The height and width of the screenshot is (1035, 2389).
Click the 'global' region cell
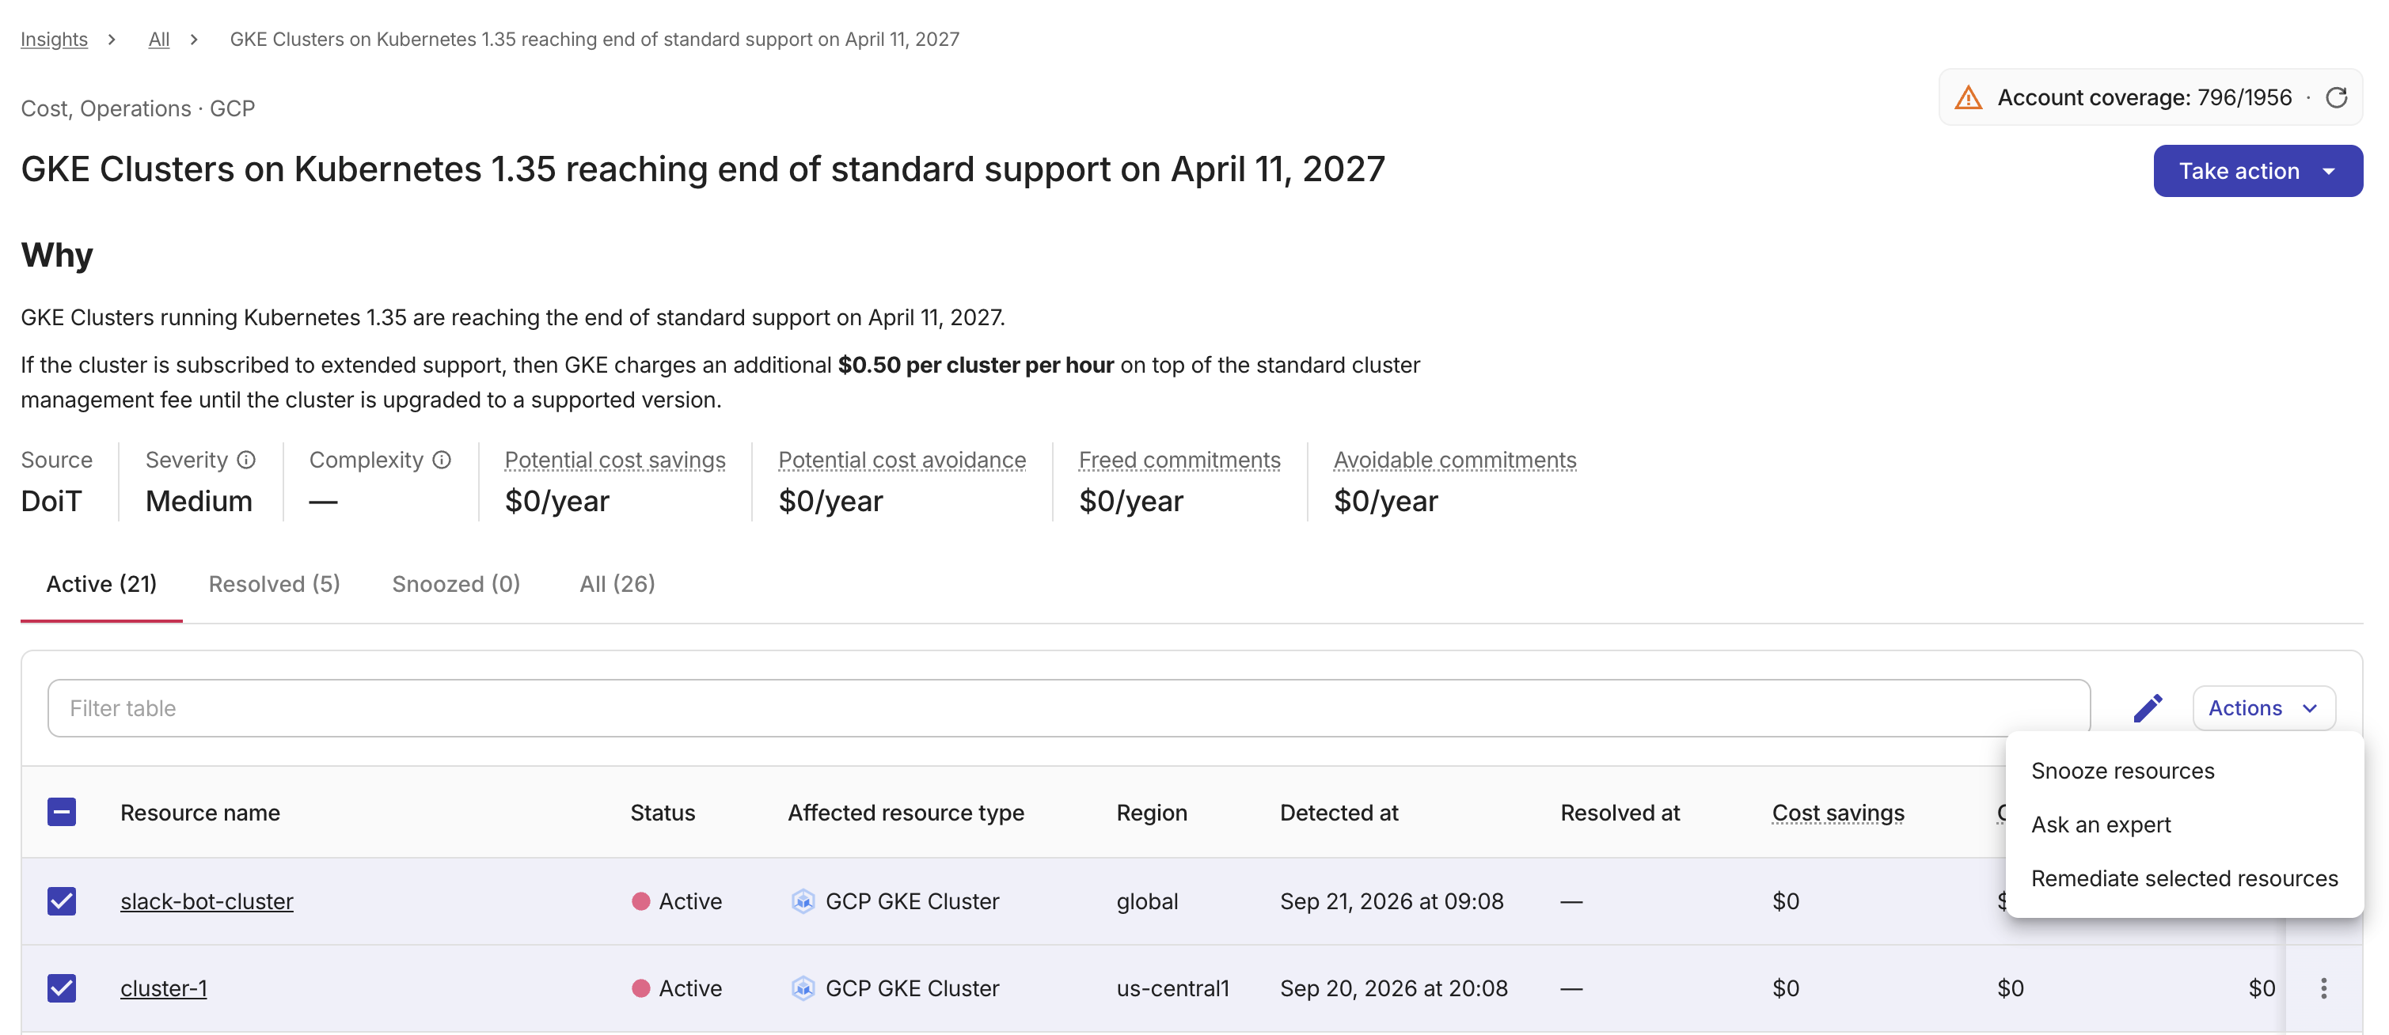1147,900
